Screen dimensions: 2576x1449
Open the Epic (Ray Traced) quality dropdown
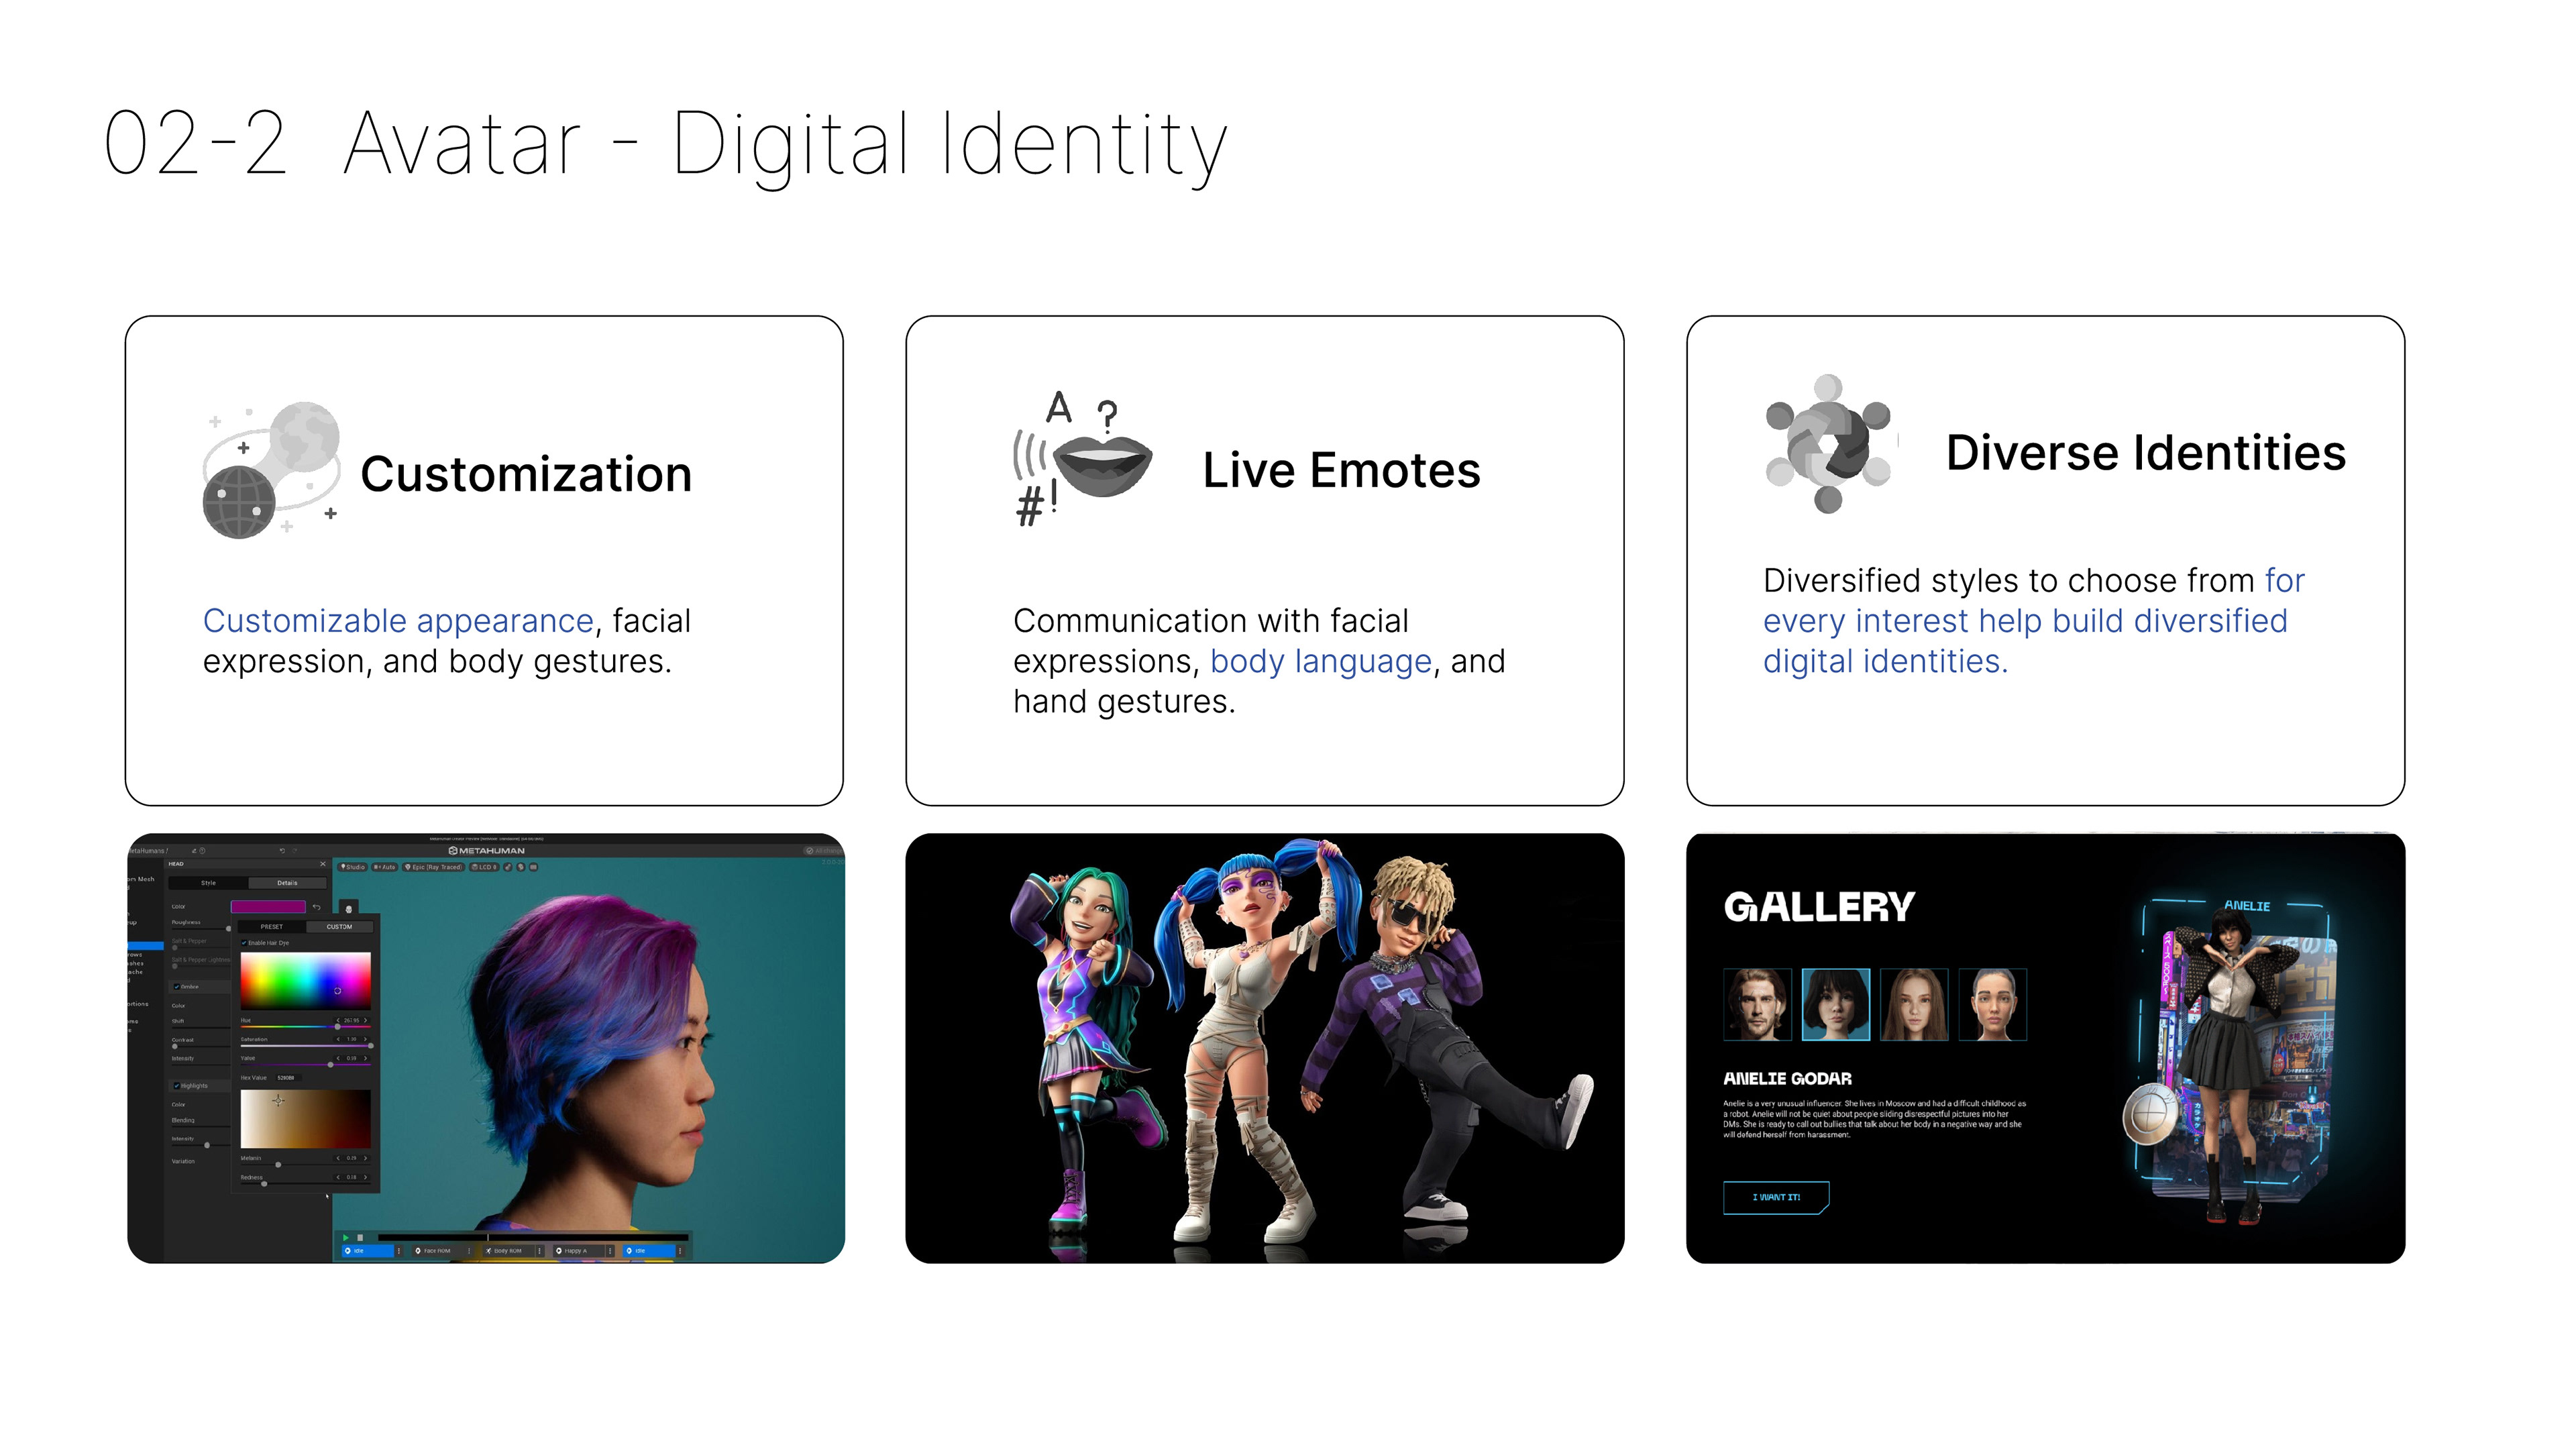[x=434, y=867]
